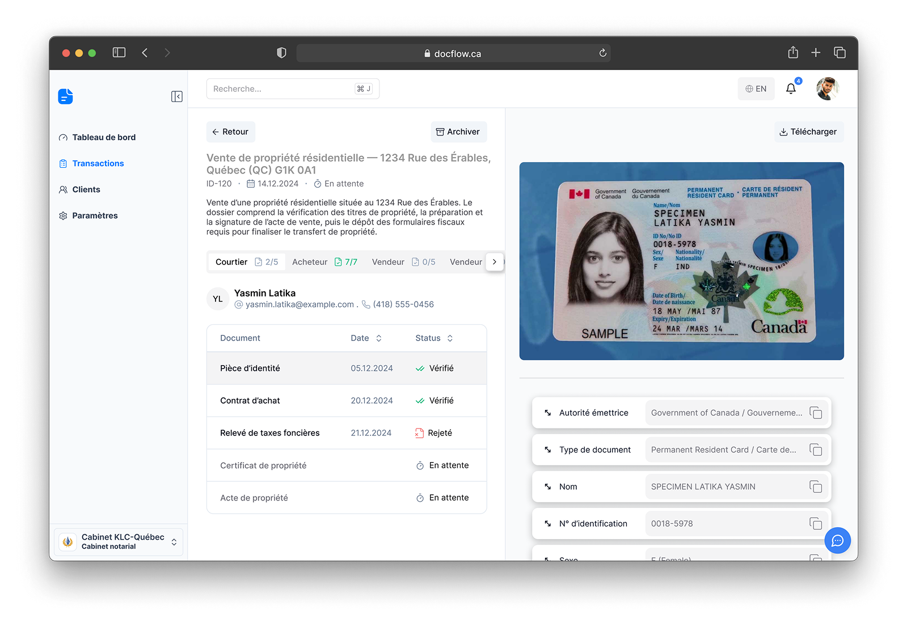Copy the Autorité émettrice value

click(816, 413)
